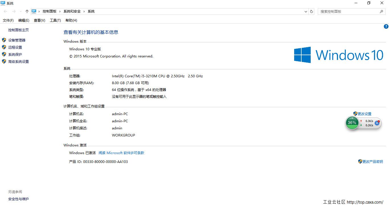Open the 文件(F) menu

coord(8,20)
